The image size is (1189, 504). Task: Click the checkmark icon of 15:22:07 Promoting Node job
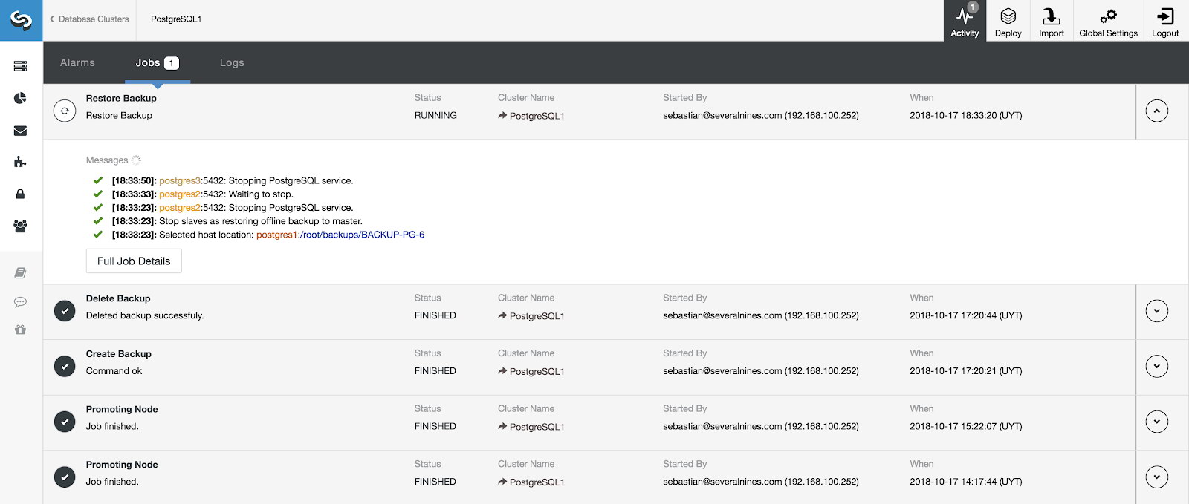pos(65,422)
